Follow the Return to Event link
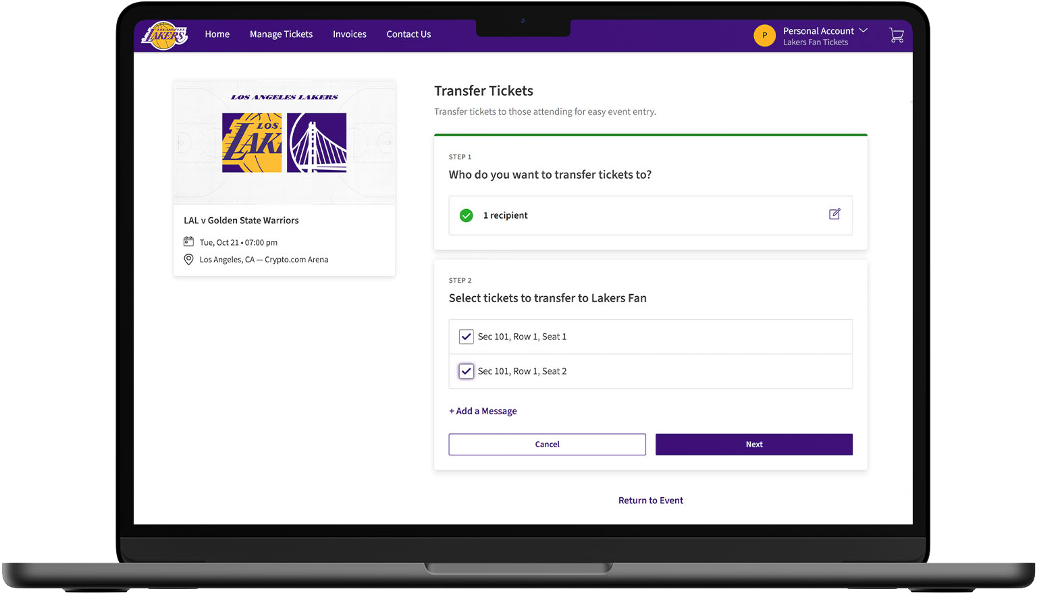 pyautogui.click(x=650, y=501)
